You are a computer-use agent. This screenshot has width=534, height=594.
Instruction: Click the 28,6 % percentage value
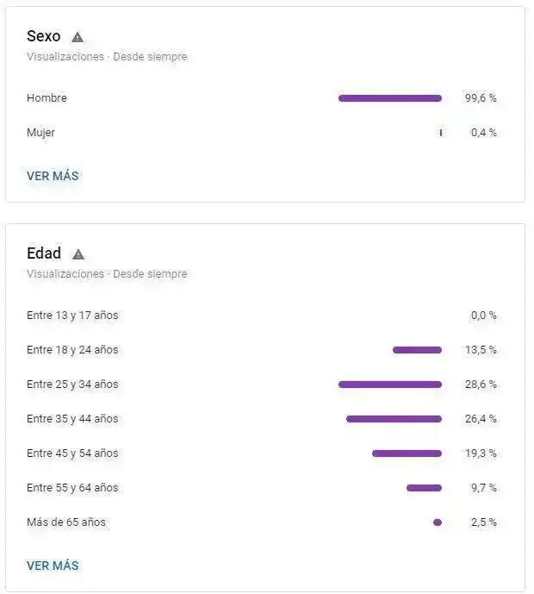[x=481, y=385]
